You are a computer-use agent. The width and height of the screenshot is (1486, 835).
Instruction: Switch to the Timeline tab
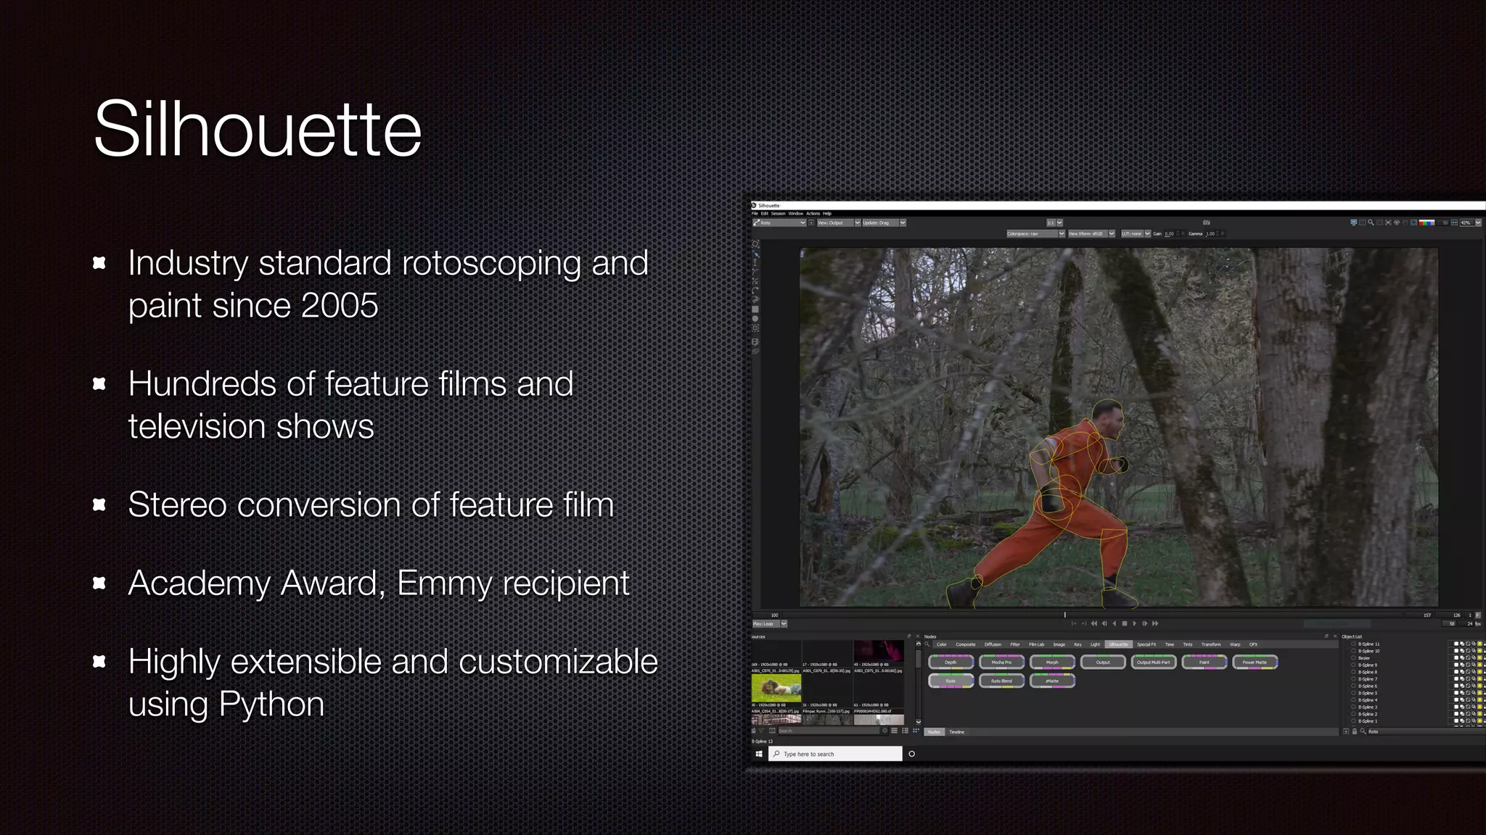(x=957, y=732)
